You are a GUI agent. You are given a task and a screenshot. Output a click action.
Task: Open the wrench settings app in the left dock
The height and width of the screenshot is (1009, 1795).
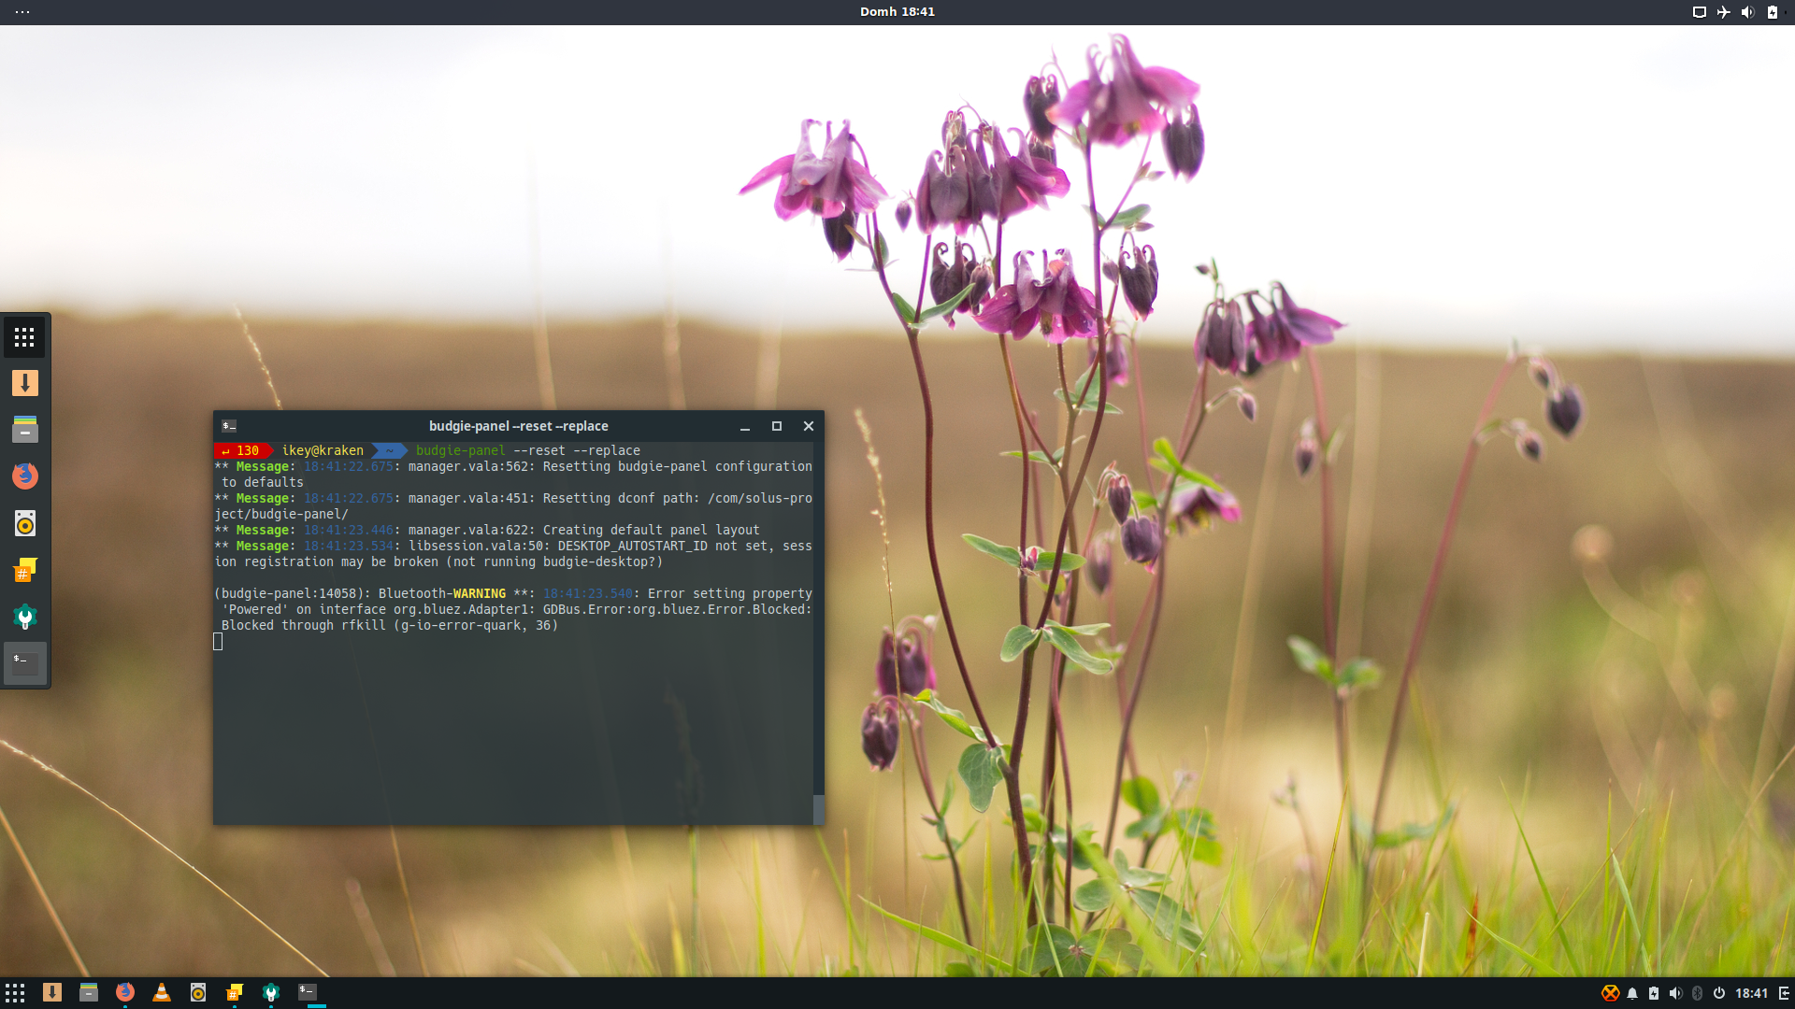[24, 617]
